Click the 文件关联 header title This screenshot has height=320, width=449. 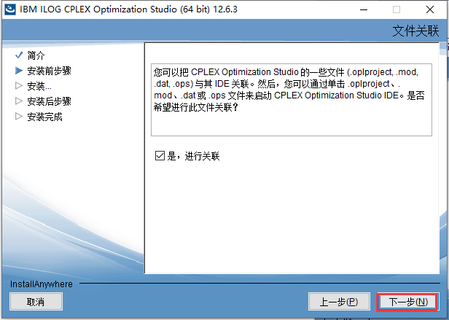415,31
